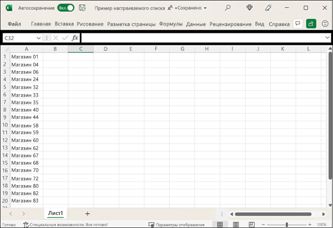Viewport: 333px width, 228px height.
Task: Switch to Normal grid view icon
Action: point(220,225)
